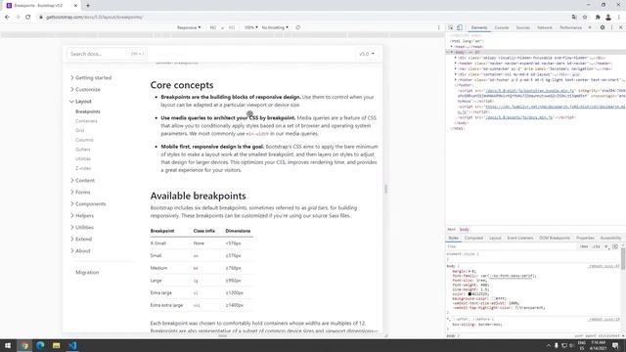The height and width of the screenshot is (352, 626).
Task: Expand the Components sidebar section
Action: point(88,204)
